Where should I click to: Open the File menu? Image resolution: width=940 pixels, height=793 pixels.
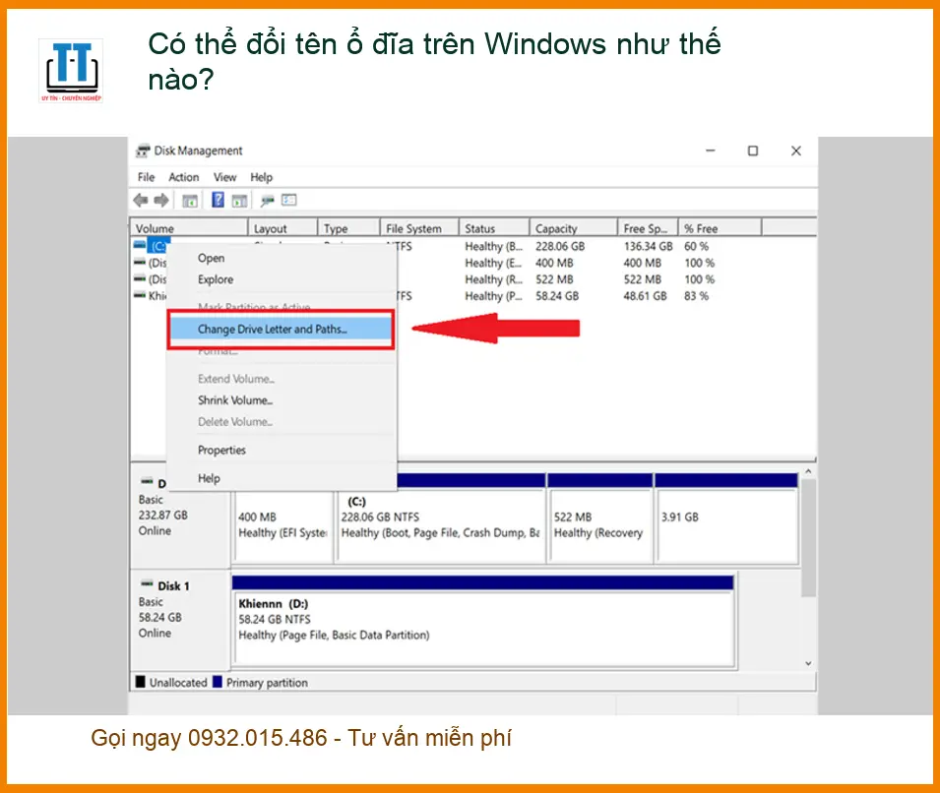pos(147,177)
